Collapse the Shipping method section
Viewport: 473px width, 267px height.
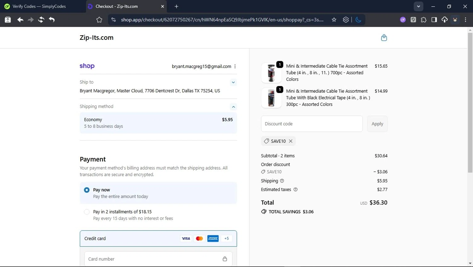[x=233, y=107]
